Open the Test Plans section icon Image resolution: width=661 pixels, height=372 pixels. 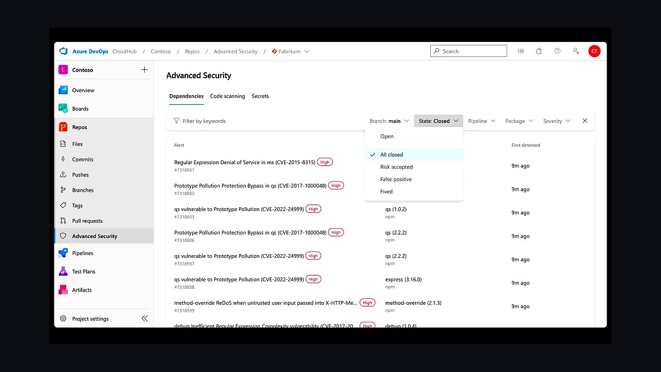click(63, 271)
